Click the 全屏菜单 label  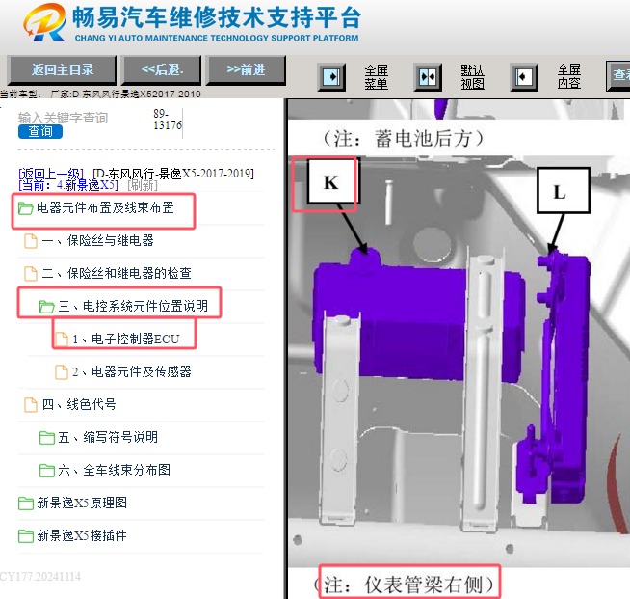[x=376, y=76]
